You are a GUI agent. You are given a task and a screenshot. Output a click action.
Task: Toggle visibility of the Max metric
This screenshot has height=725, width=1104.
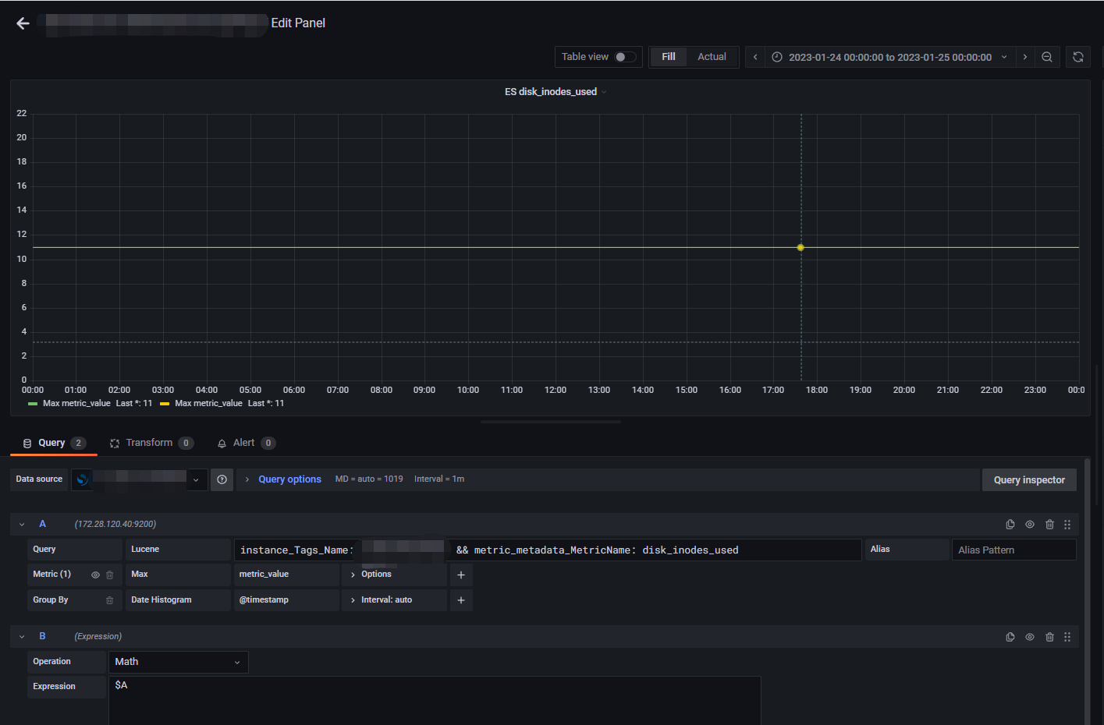pyautogui.click(x=94, y=574)
